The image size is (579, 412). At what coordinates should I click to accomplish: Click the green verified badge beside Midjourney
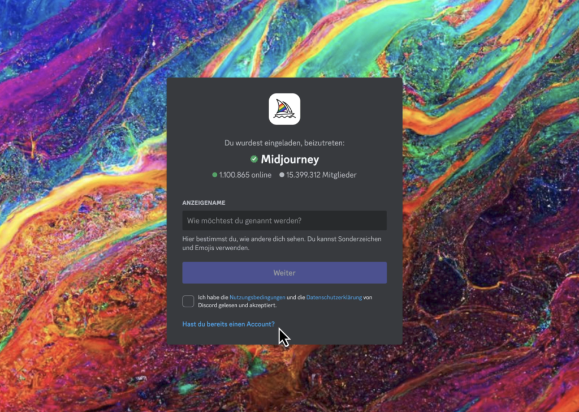click(254, 160)
